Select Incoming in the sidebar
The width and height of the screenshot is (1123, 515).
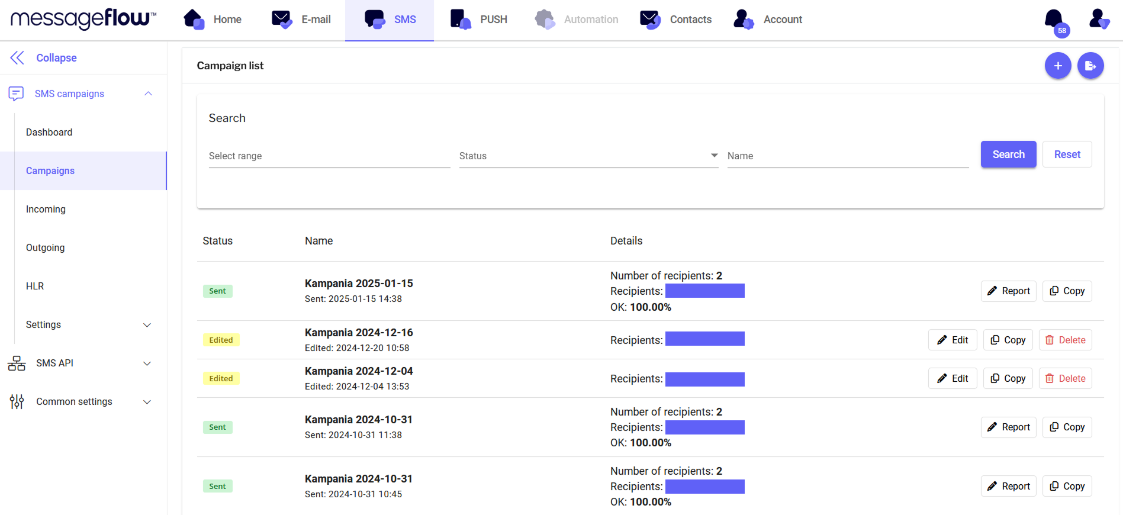coord(46,210)
